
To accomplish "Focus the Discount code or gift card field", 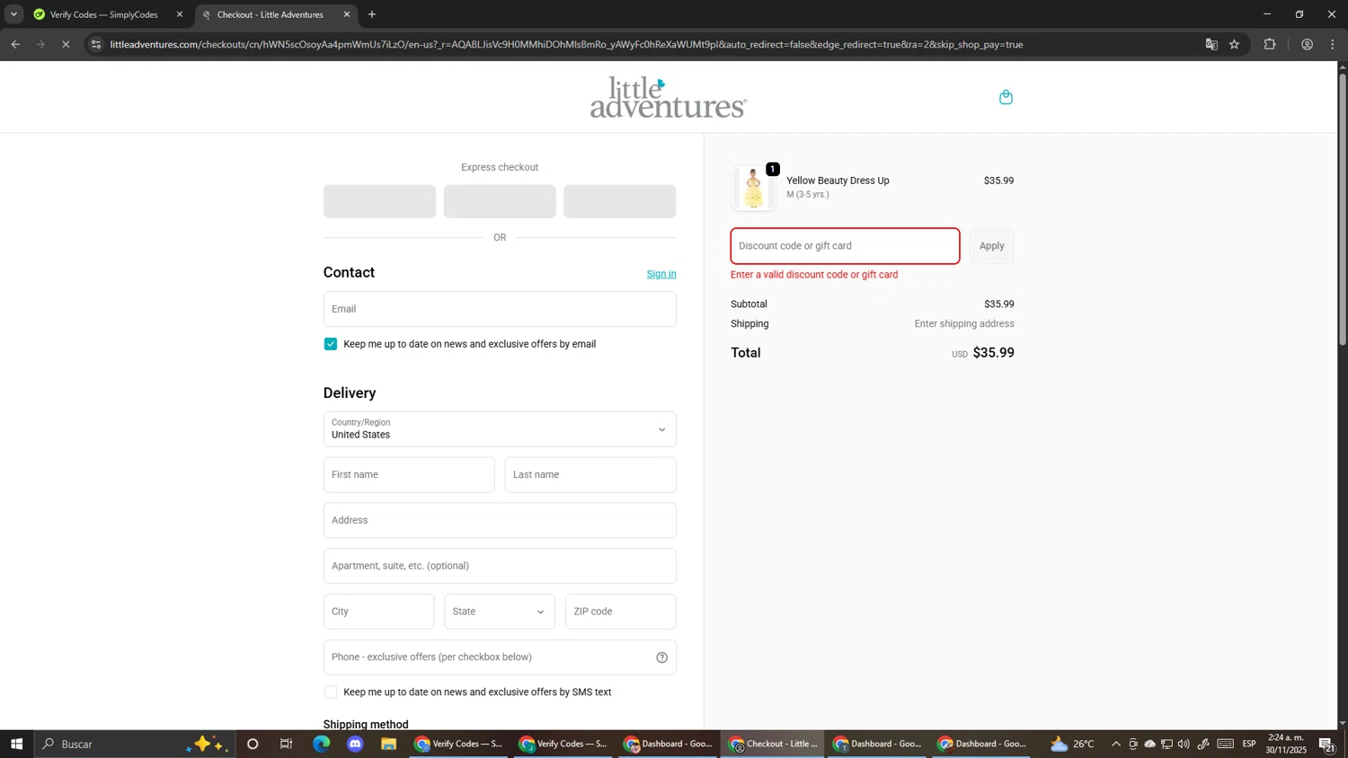I will pos(845,246).
